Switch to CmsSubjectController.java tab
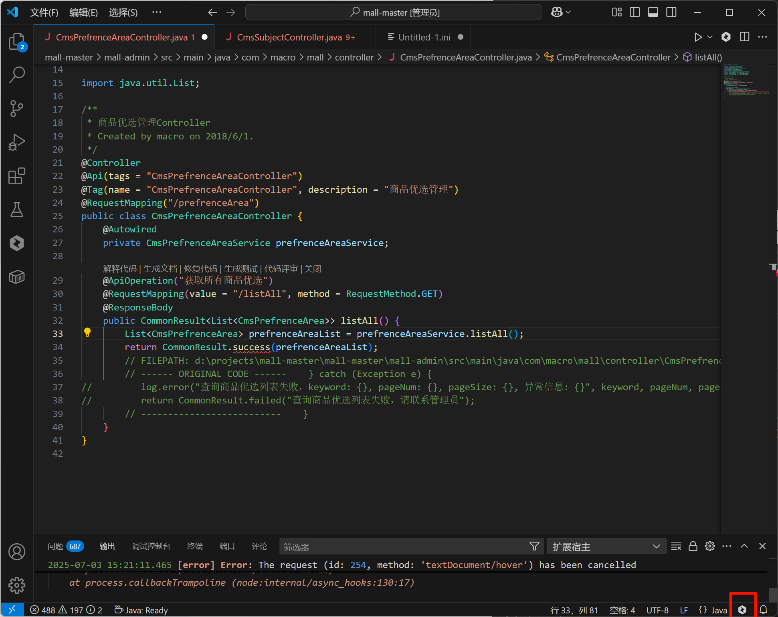778x617 pixels. (289, 37)
